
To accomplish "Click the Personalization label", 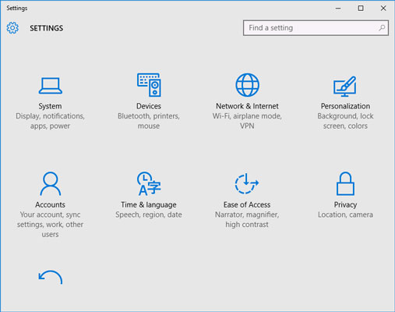I will (x=345, y=106).
